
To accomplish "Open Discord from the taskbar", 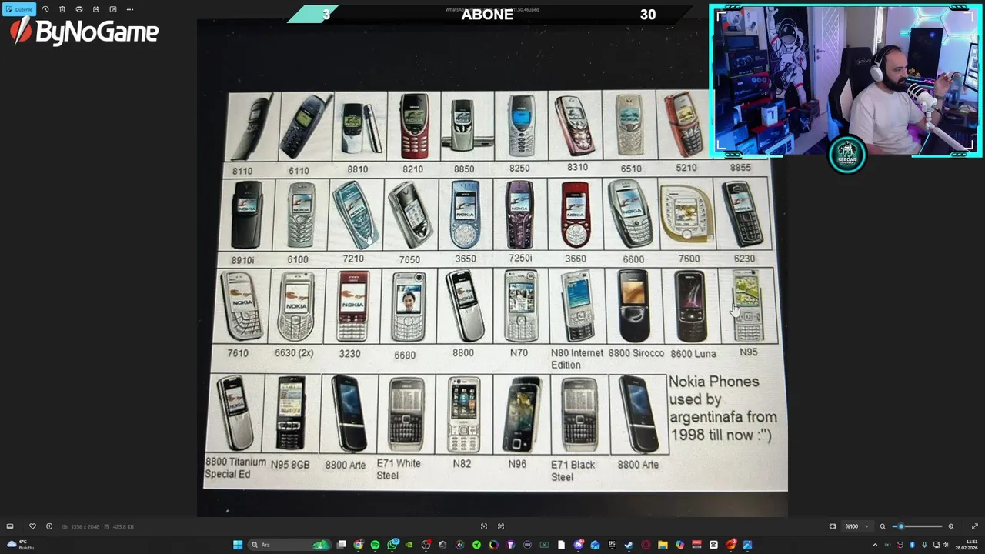I will coord(579,545).
